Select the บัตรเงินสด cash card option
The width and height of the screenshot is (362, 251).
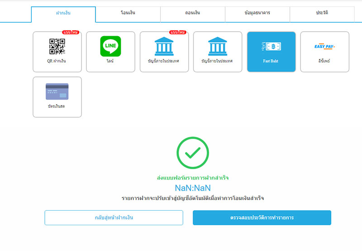click(57, 97)
